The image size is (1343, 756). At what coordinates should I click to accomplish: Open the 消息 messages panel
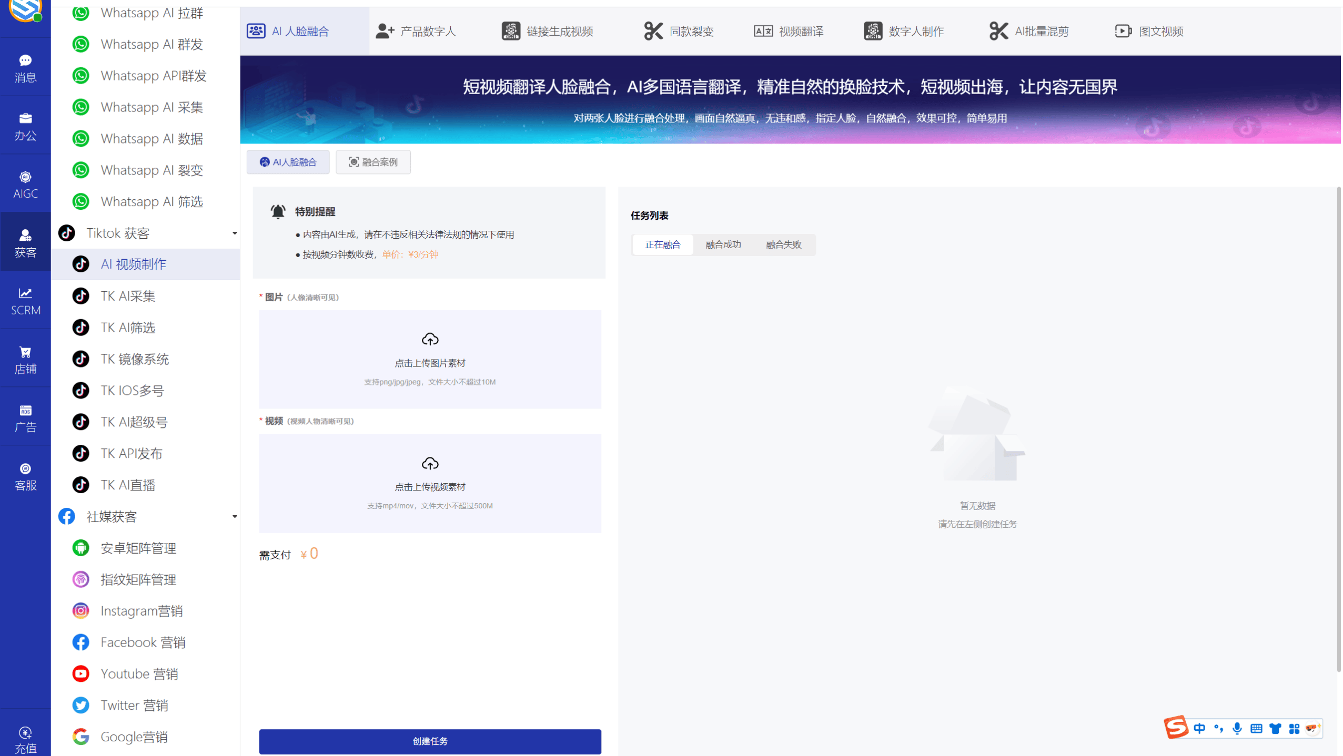pyautogui.click(x=25, y=67)
